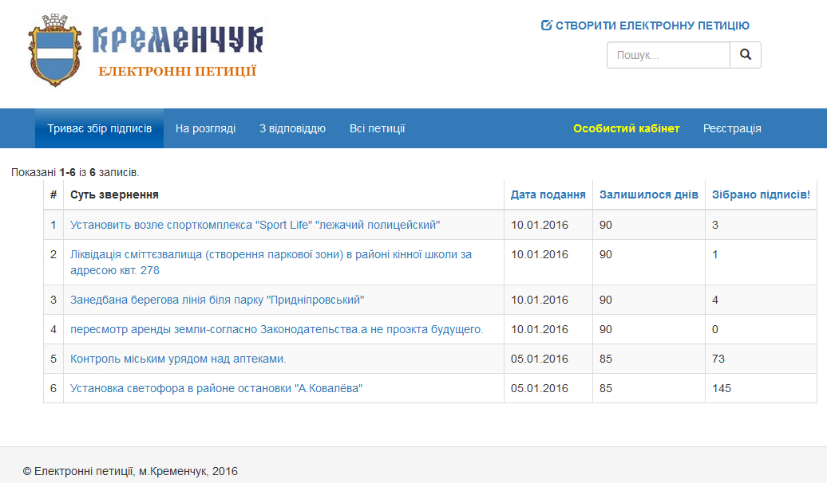This screenshot has width=827, height=483.
Task: Click the 'Реєстрація' navigation link
Action: click(x=732, y=128)
